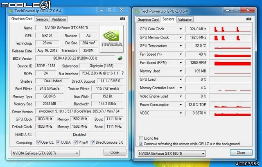The image size is (262, 167).
Task: Toggle the OpenCL checkbox
Action: (x=38, y=142)
